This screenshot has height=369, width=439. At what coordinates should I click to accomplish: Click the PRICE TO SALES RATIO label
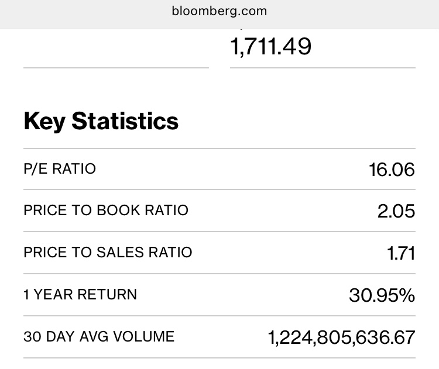point(108,253)
